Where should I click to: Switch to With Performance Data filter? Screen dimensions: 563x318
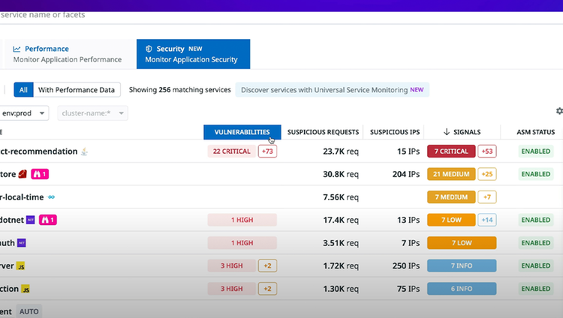point(77,90)
